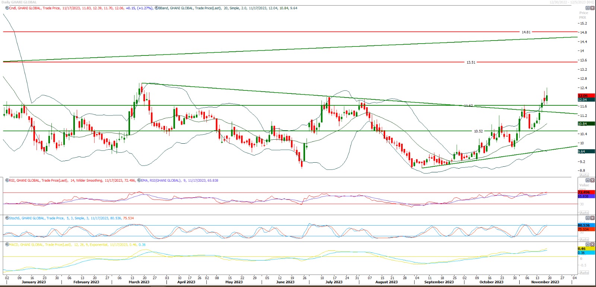Click the Cndl candlestick series clock icon

click(7, 8)
